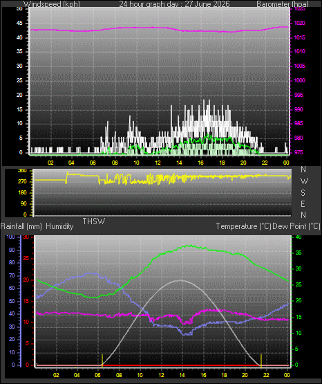Click the THSW label

pyautogui.click(x=94, y=221)
